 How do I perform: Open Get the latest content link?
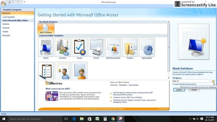point(133,94)
